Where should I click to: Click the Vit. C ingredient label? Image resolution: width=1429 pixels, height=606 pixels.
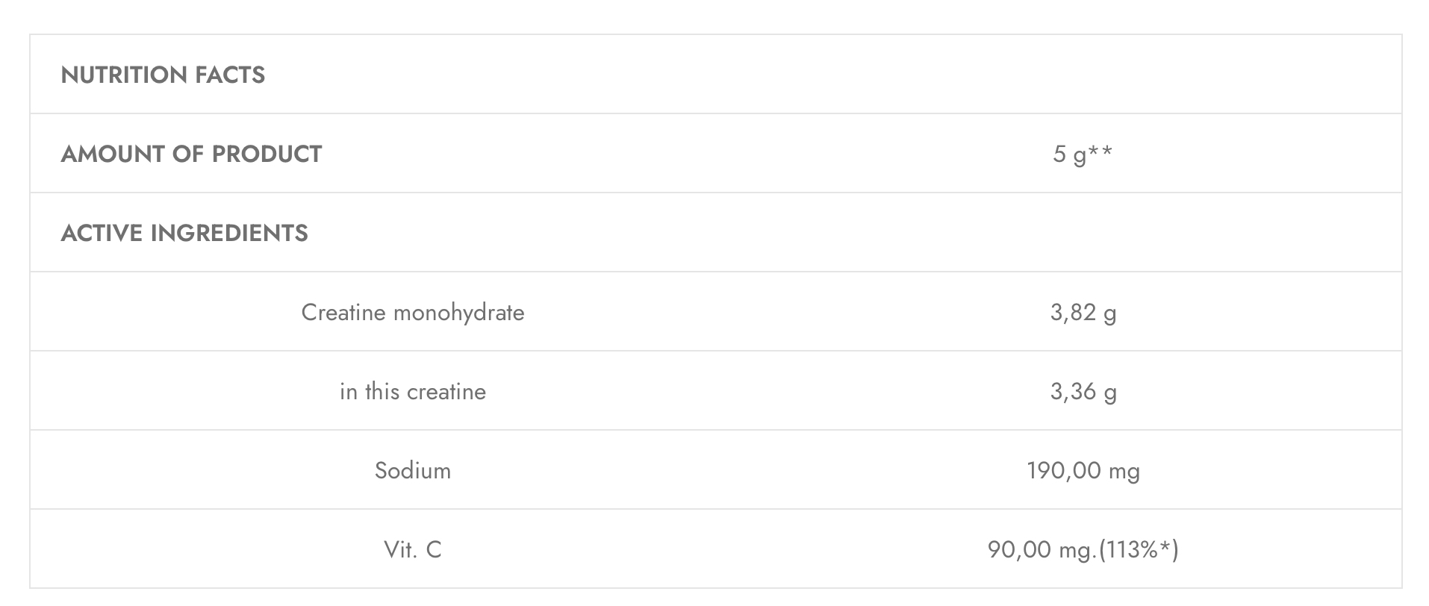click(413, 549)
